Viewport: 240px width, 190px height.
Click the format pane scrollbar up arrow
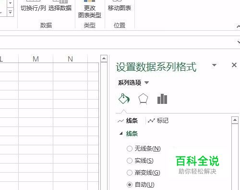point(235,120)
